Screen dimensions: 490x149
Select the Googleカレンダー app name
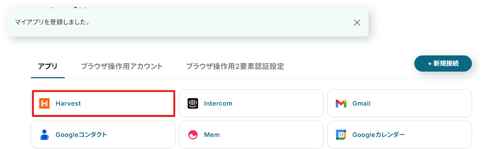pos(379,135)
